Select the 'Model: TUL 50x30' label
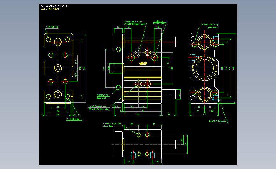 tap(50, 9)
